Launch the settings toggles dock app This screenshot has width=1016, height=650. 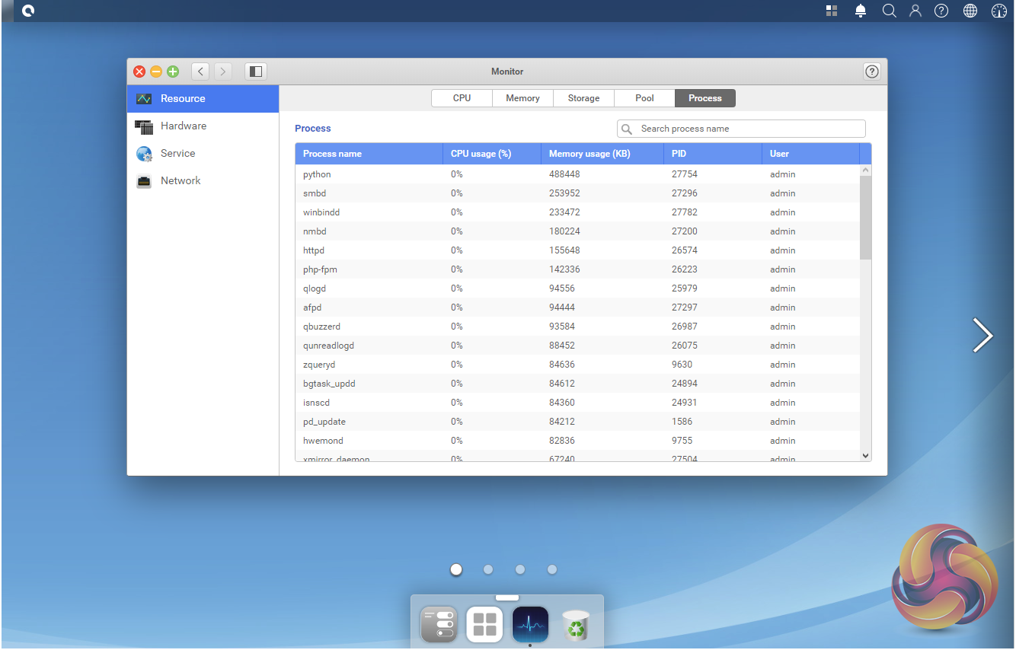click(x=439, y=625)
